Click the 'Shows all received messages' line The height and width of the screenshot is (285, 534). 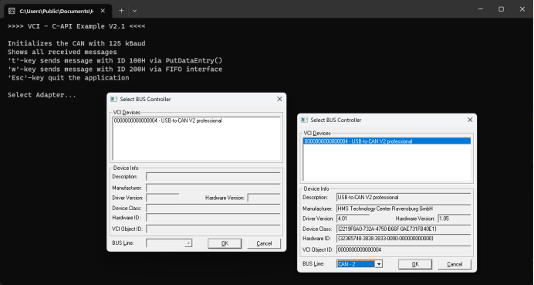62,52
